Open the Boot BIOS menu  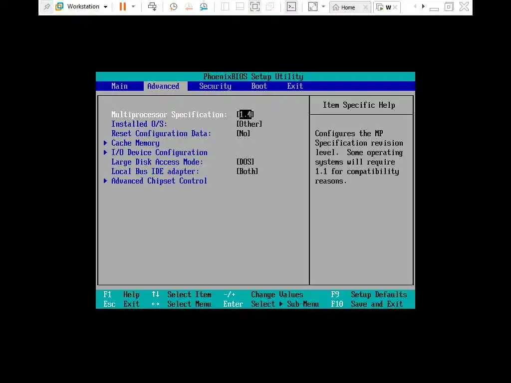tap(259, 86)
